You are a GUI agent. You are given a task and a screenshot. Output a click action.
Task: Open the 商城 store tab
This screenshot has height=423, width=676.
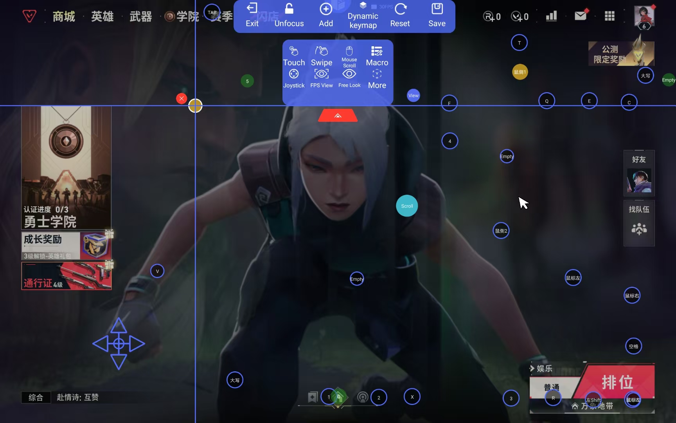click(64, 16)
